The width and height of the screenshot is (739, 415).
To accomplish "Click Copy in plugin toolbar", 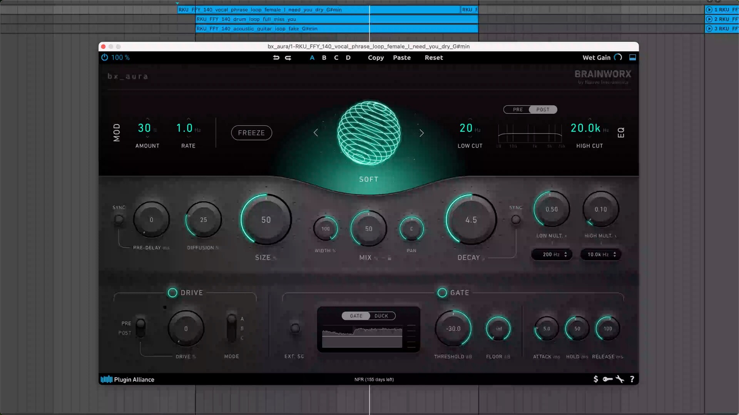I will [x=376, y=58].
